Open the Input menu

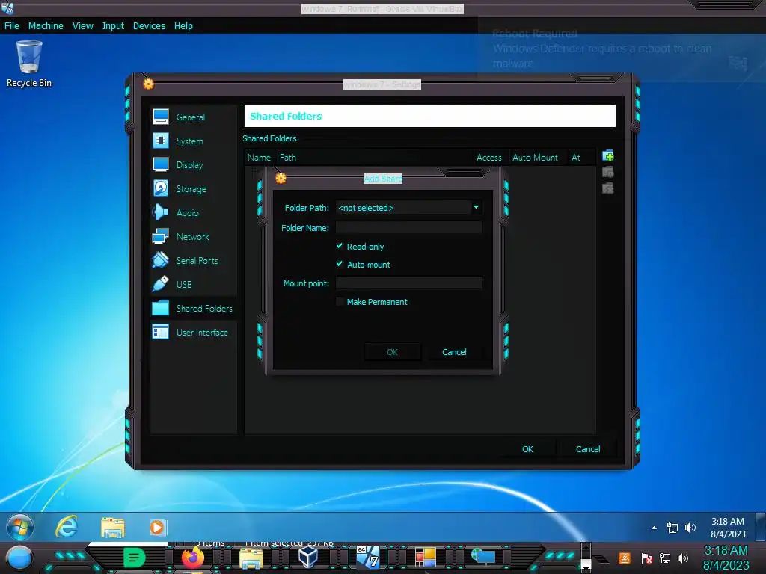113,26
